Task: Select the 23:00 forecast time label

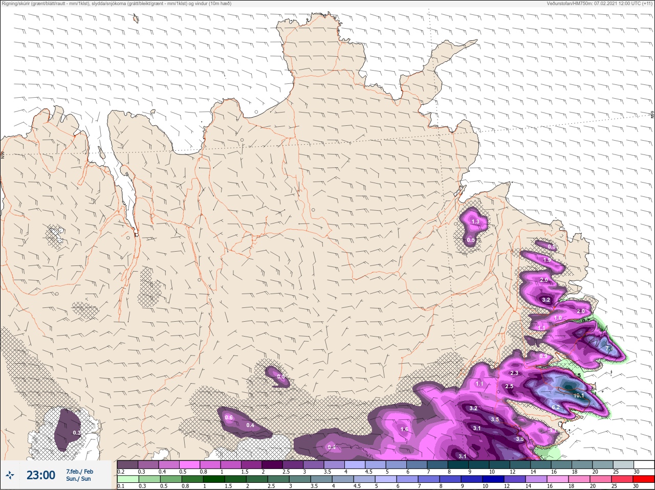Action: click(41, 475)
